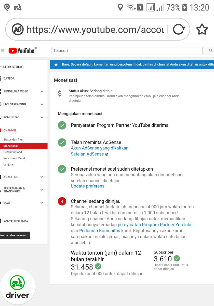Click check mark next to 31.458

(98, 266)
